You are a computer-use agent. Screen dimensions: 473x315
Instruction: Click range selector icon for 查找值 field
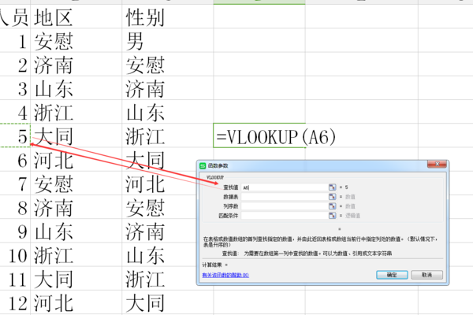[332, 187]
